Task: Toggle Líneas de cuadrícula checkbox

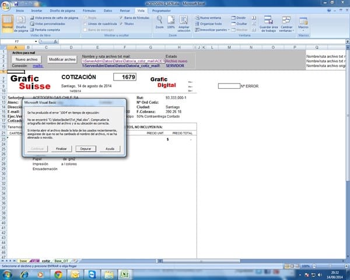Action: pyautogui.click(x=85, y=24)
